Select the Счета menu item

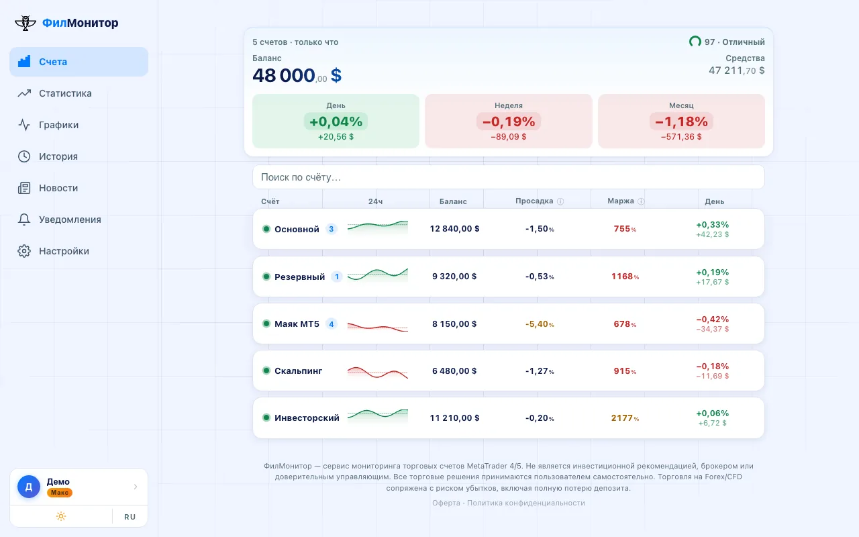(79, 62)
